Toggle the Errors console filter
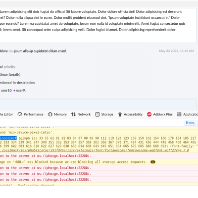Image resolution: width=198 pixels, height=198 pixels. tap(190, 122)
